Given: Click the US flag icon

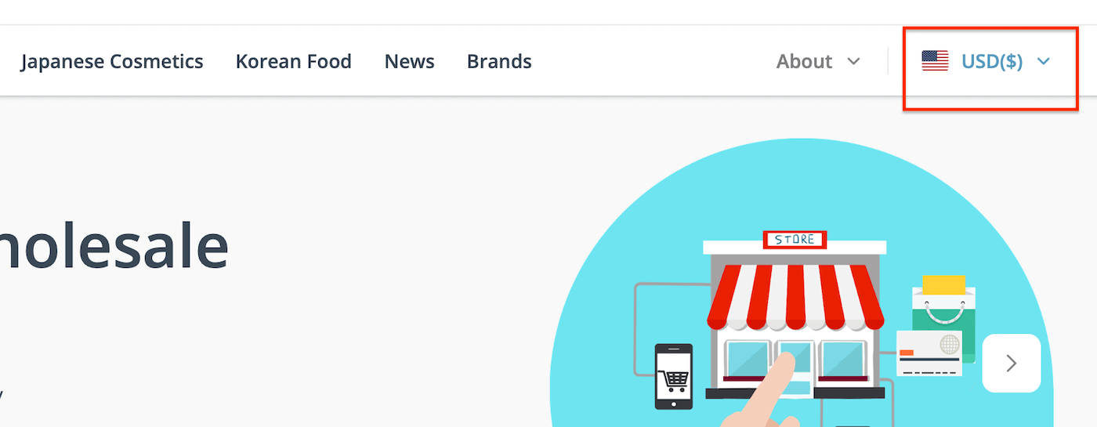Looking at the screenshot, I should coord(935,60).
